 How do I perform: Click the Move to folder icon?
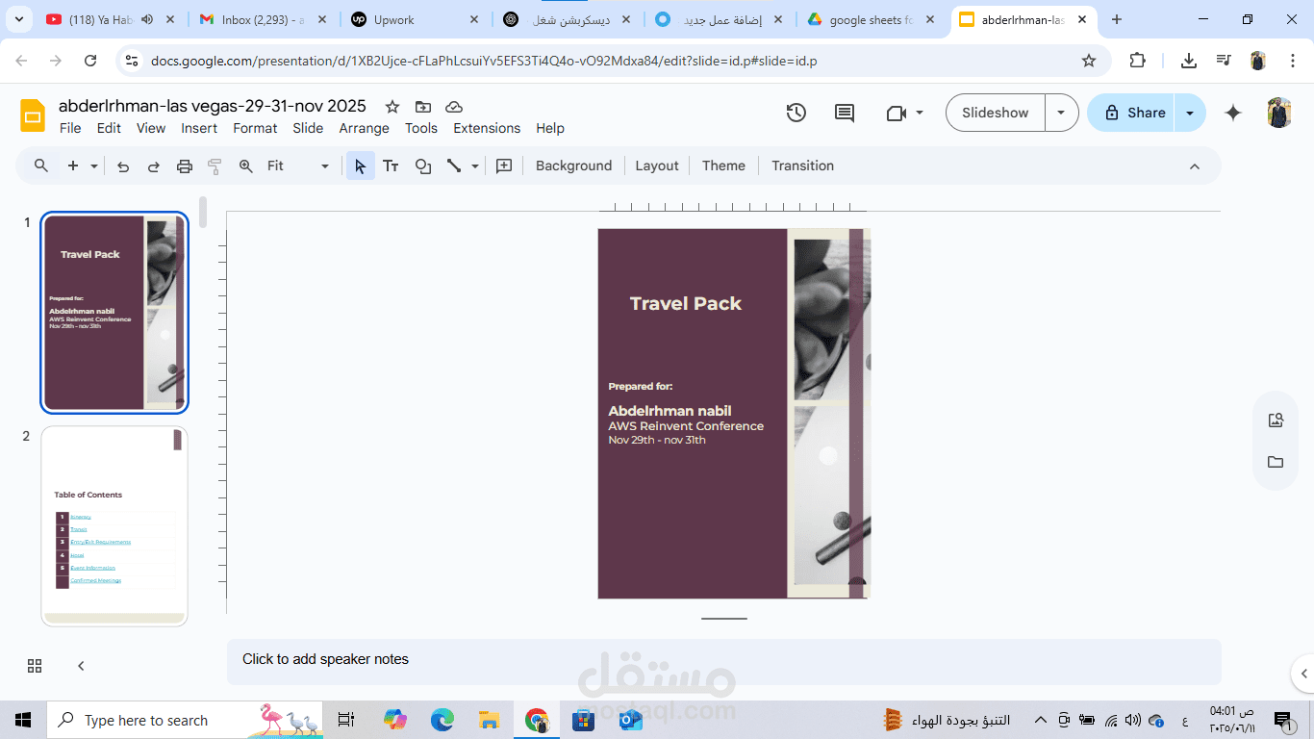422,106
